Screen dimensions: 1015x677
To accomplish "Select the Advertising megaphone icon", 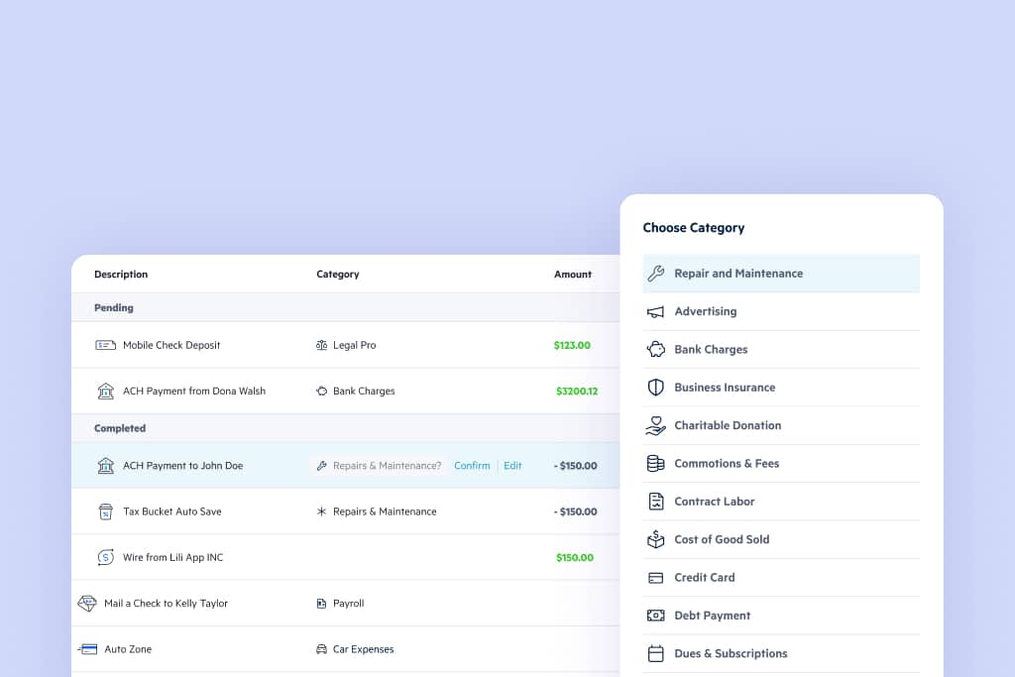I will (655, 311).
